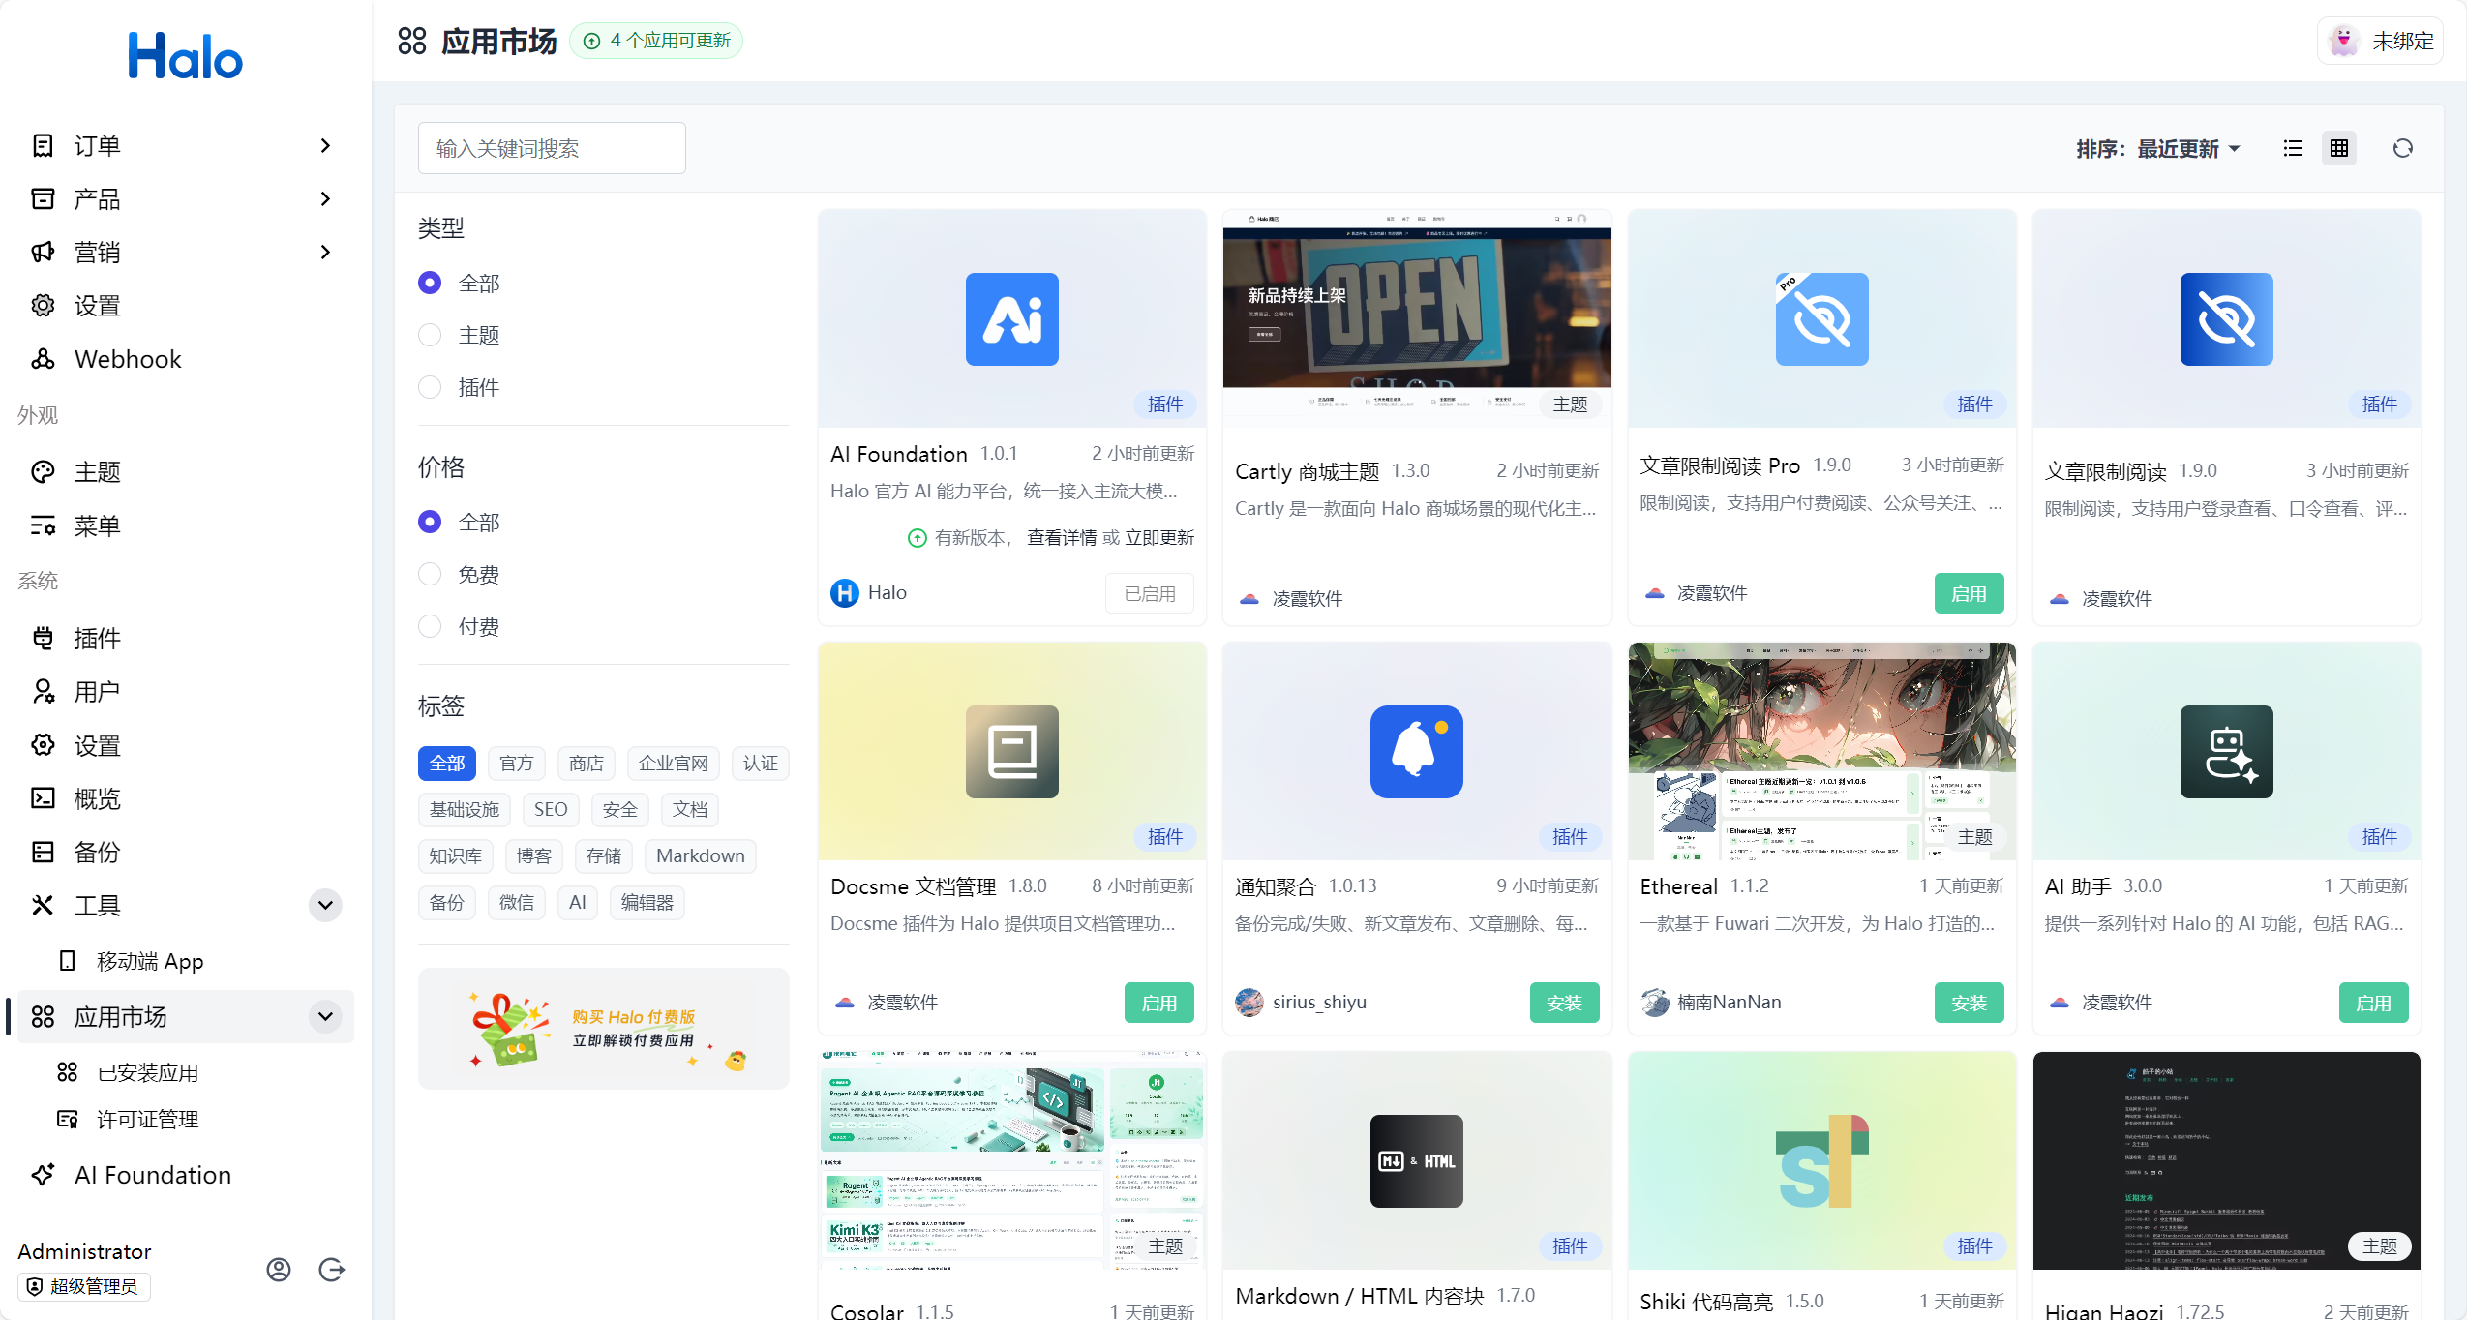Select 插件 radio under 类型

click(x=430, y=387)
